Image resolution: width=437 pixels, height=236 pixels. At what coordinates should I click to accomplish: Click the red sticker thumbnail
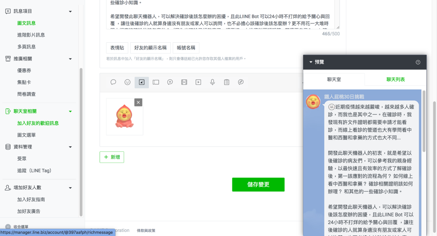(x=125, y=117)
